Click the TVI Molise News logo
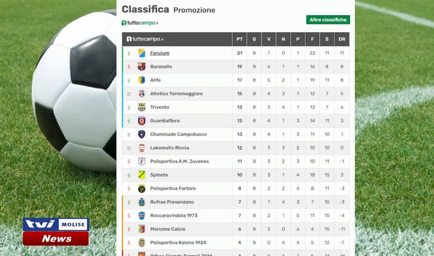 (56, 232)
